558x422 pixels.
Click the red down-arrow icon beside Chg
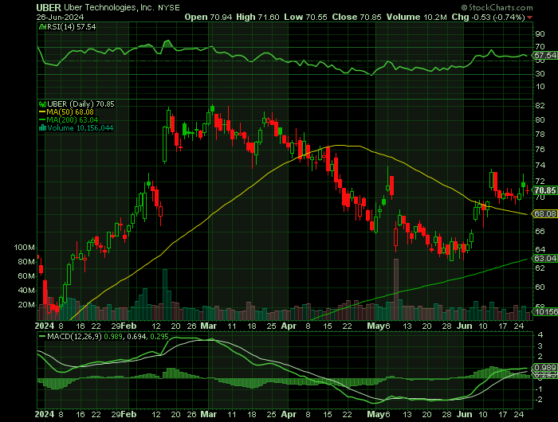530,18
